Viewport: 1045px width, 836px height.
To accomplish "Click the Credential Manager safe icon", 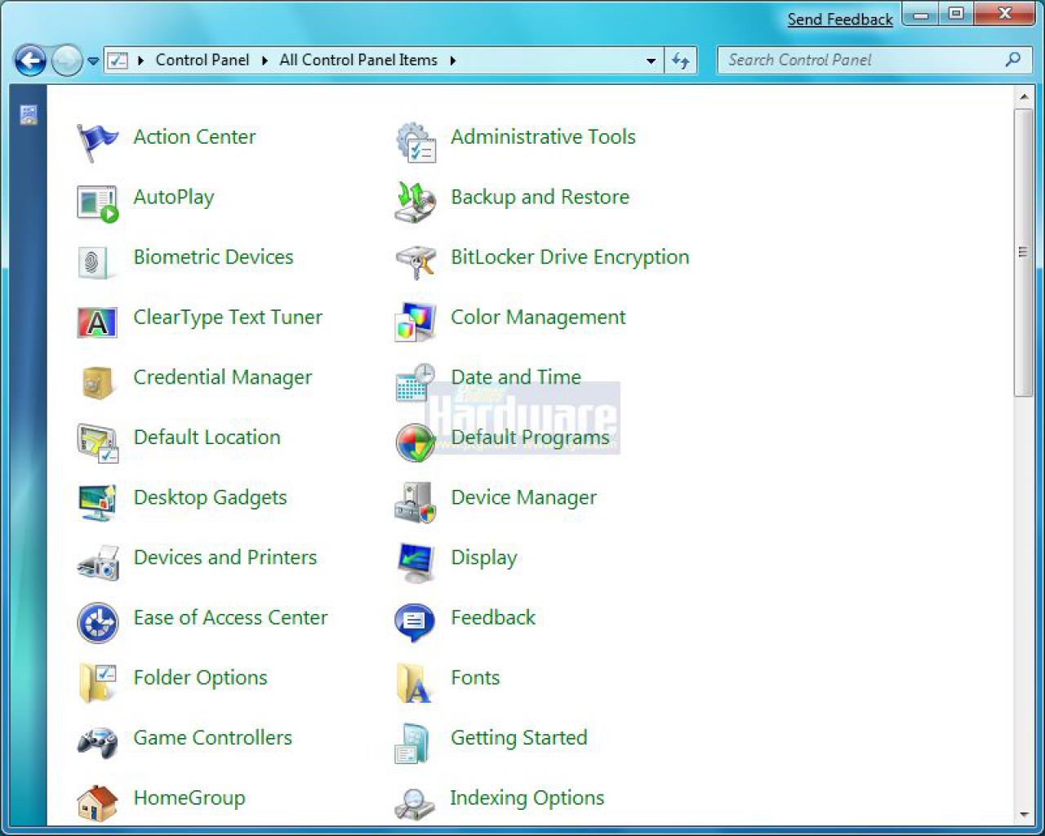I will click(96, 382).
